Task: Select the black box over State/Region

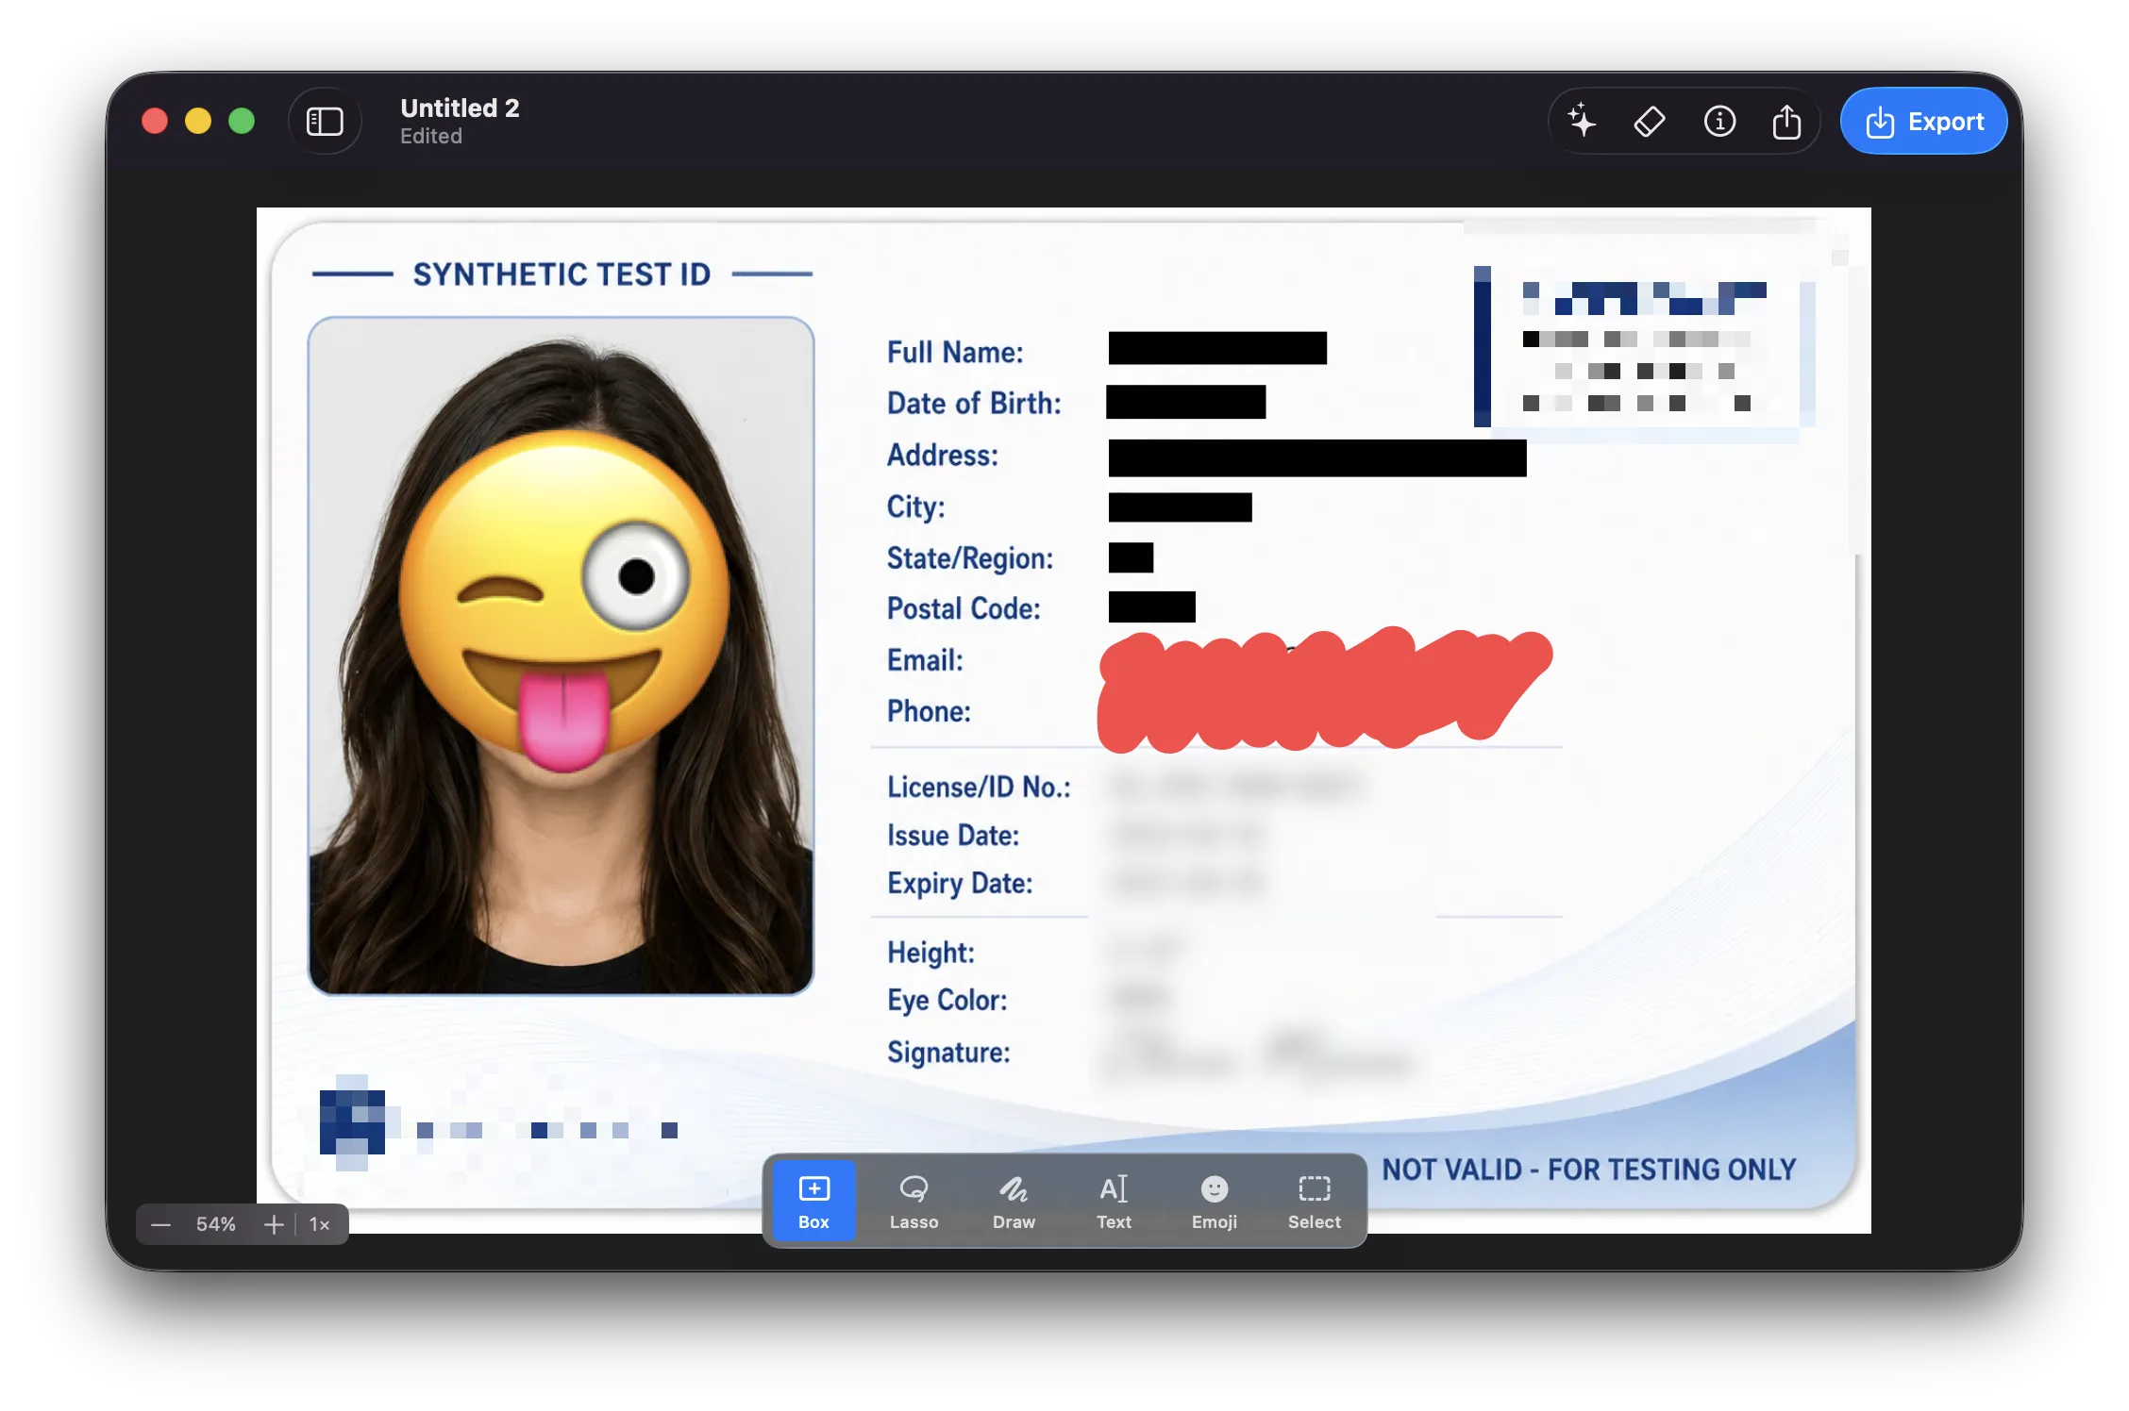Action: (x=1131, y=557)
